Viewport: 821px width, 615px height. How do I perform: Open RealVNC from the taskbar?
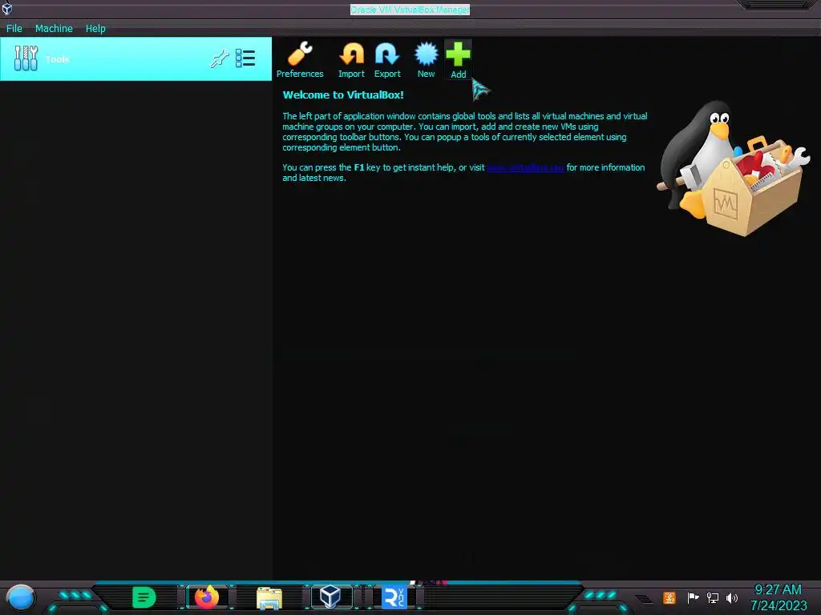tap(394, 597)
